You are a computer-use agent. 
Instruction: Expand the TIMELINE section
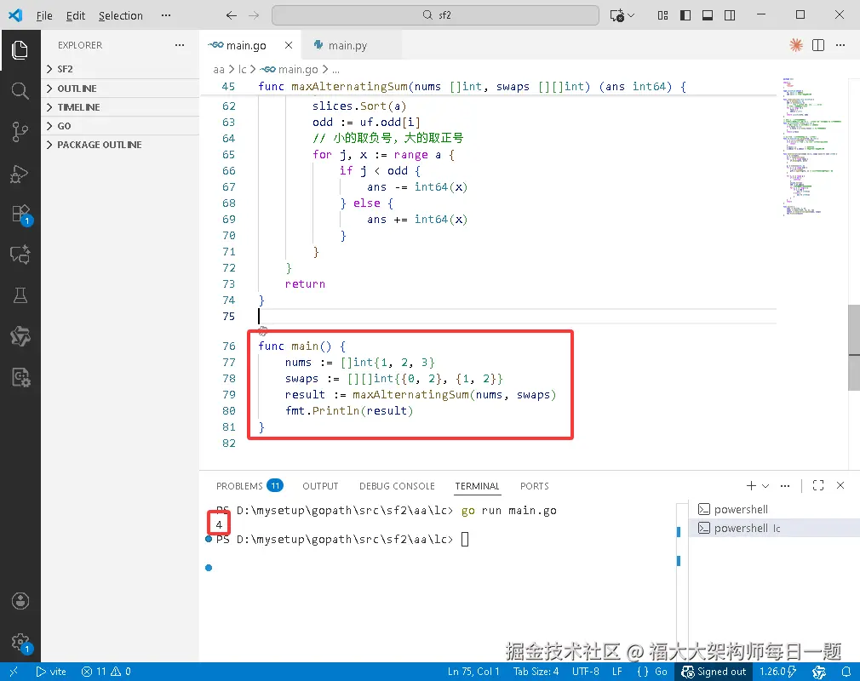pyautogui.click(x=120, y=107)
